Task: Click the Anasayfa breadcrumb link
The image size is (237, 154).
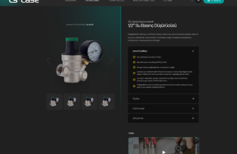Action: click(x=70, y=24)
